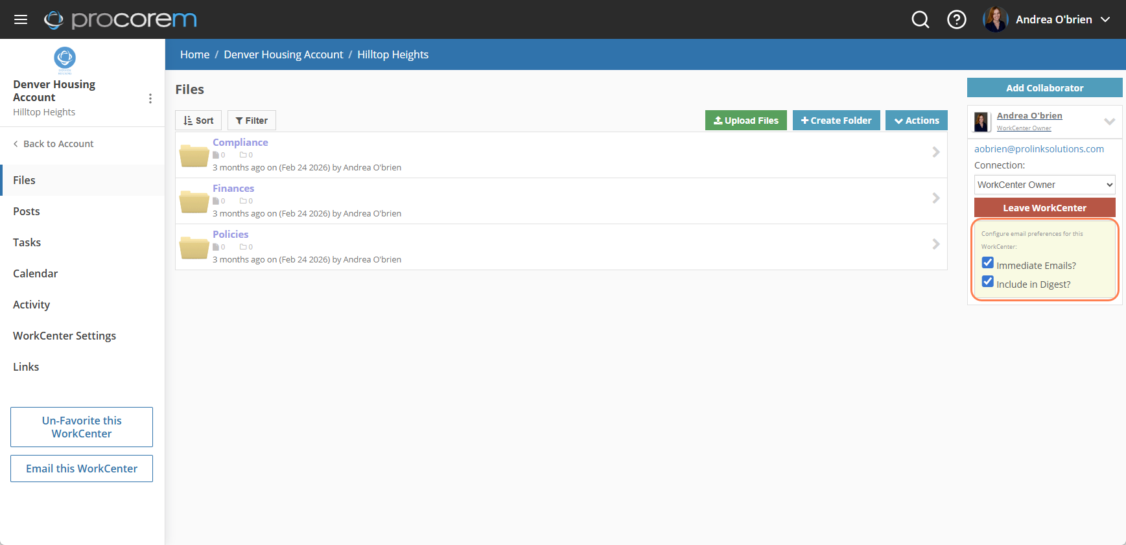The image size is (1126, 545).
Task: Click the Finances subfolder count icon
Action: coord(243,201)
